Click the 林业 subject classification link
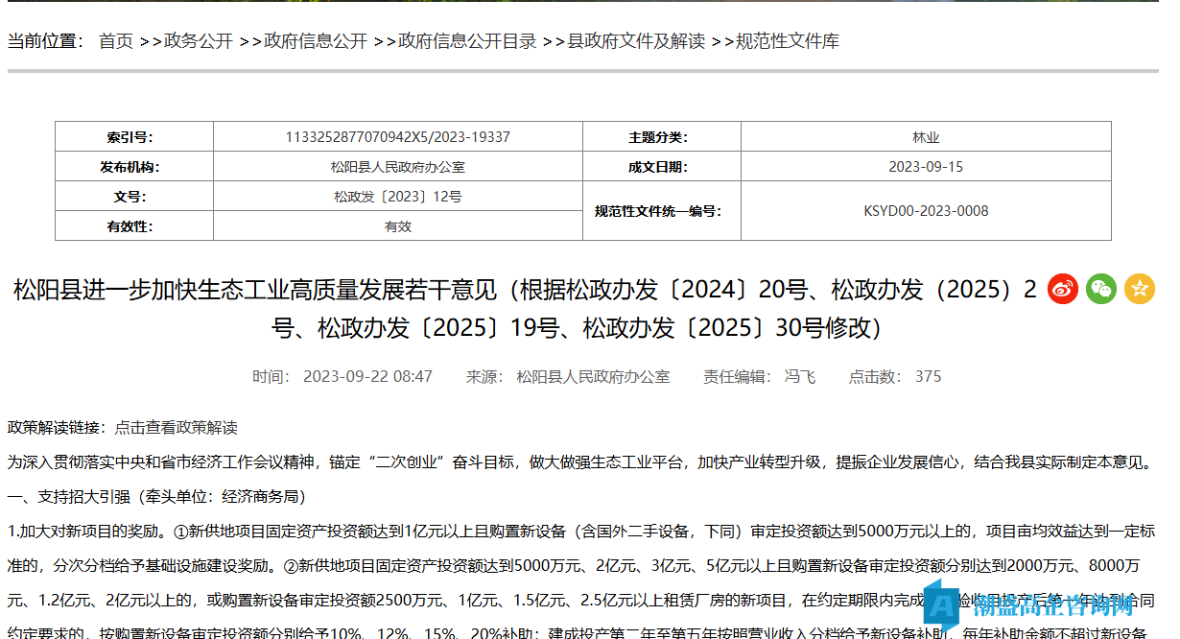 (926, 136)
